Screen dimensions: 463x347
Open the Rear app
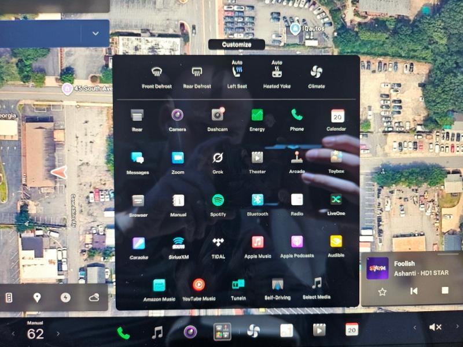(x=137, y=120)
